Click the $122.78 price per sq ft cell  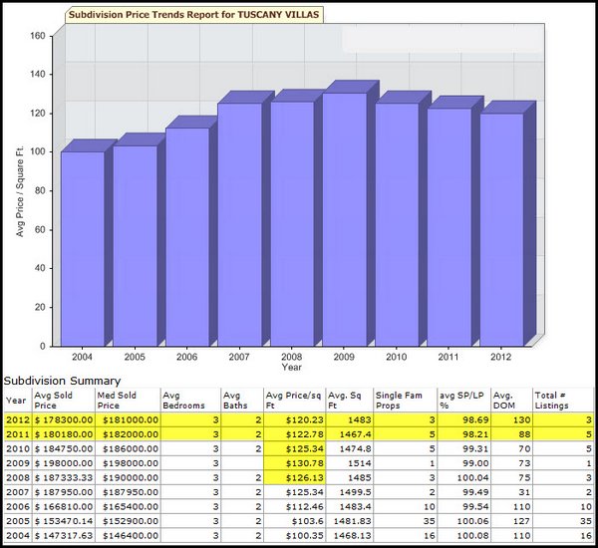[294, 434]
